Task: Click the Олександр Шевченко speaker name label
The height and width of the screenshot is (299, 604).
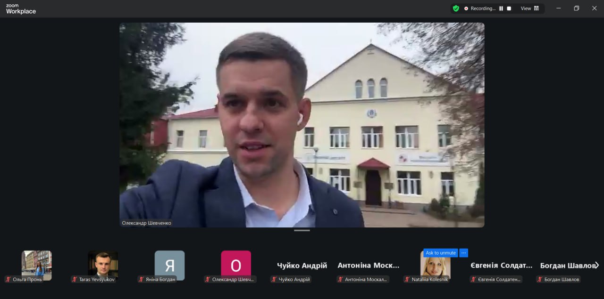Action: [x=146, y=223]
